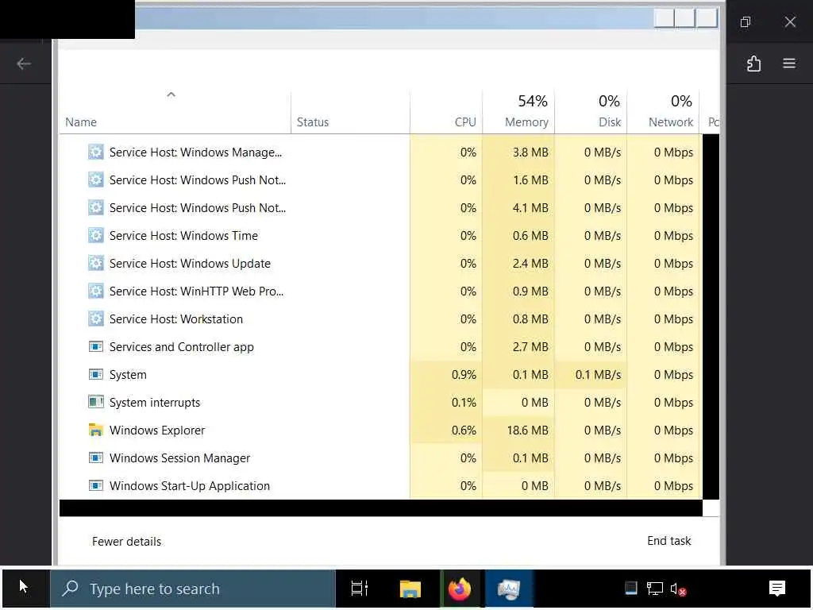Click the System process icon
This screenshot has width=813, height=610.
(x=96, y=375)
